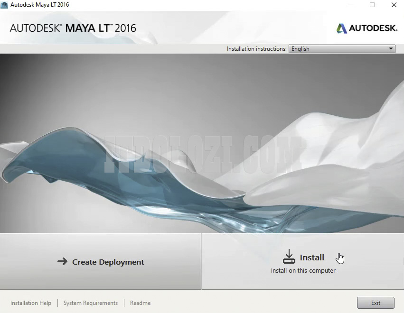Click the 'Autodesk Maya LT 2016' title bar text
This screenshot has height=313, width=404.
pyautogui.click(x=40, y=5)
